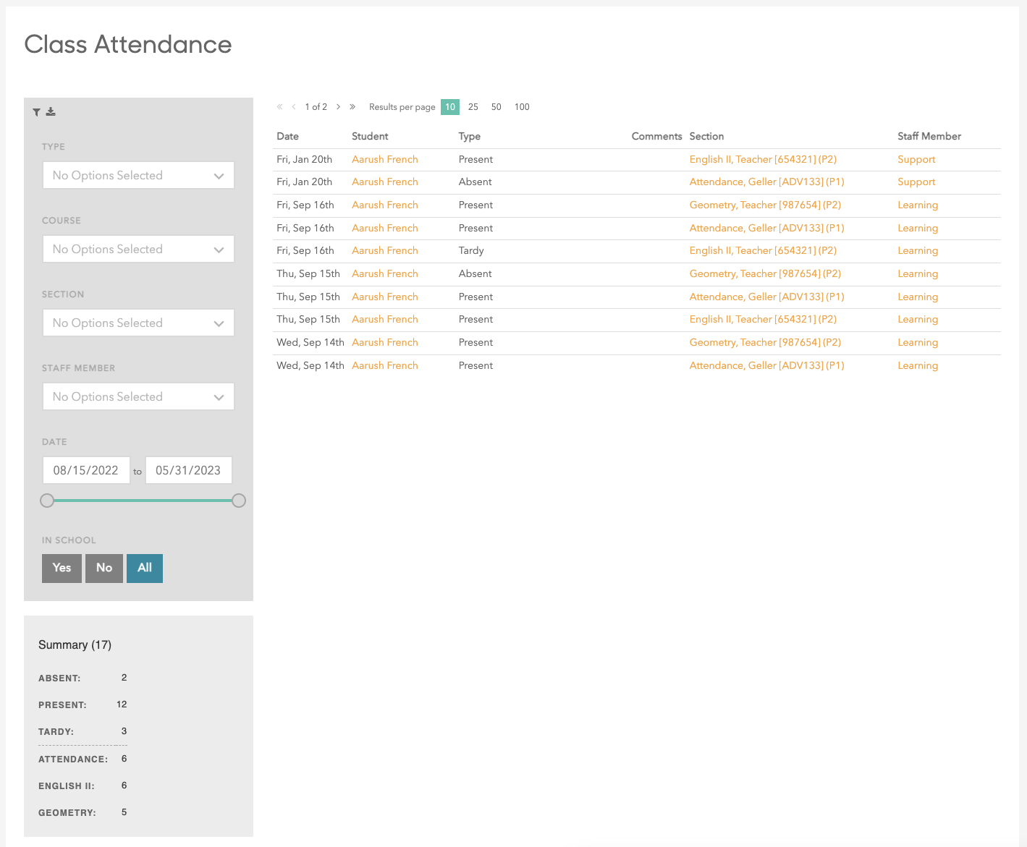1027x847 pixels.
Task: Show 25 results per page
Action: 473,107
